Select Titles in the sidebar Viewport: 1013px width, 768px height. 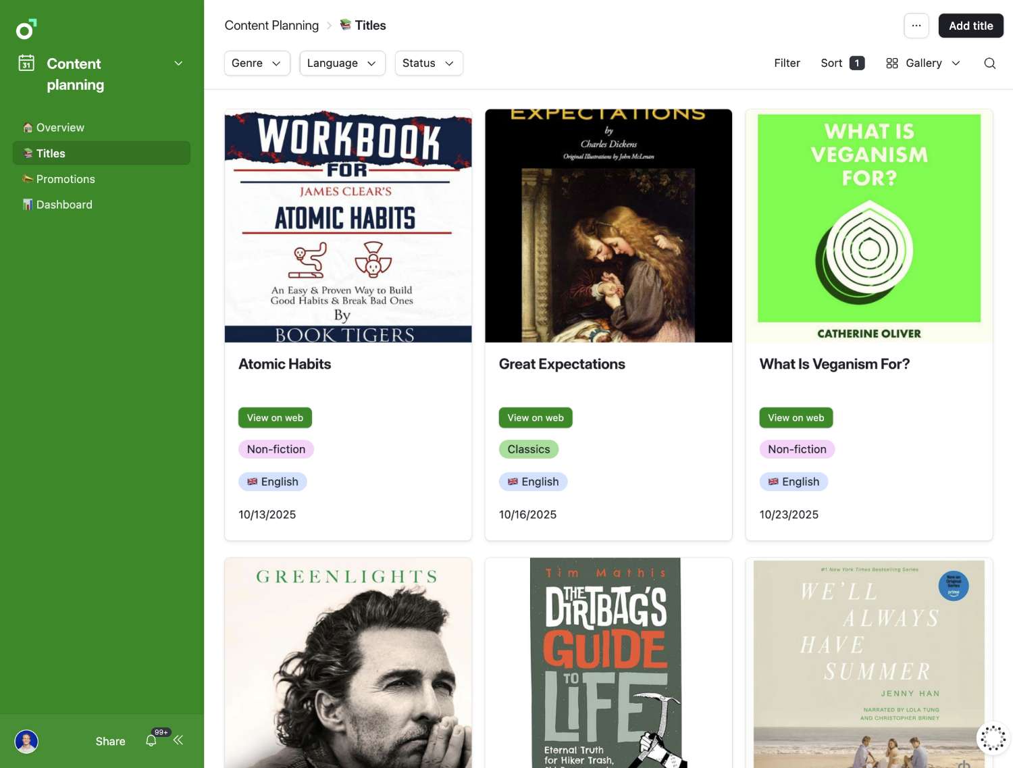101,153
